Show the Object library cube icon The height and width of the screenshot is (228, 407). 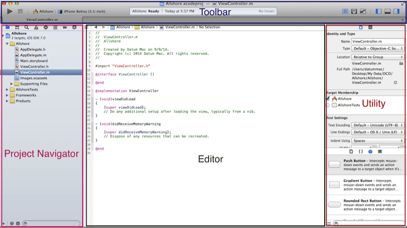pos(370,152)
